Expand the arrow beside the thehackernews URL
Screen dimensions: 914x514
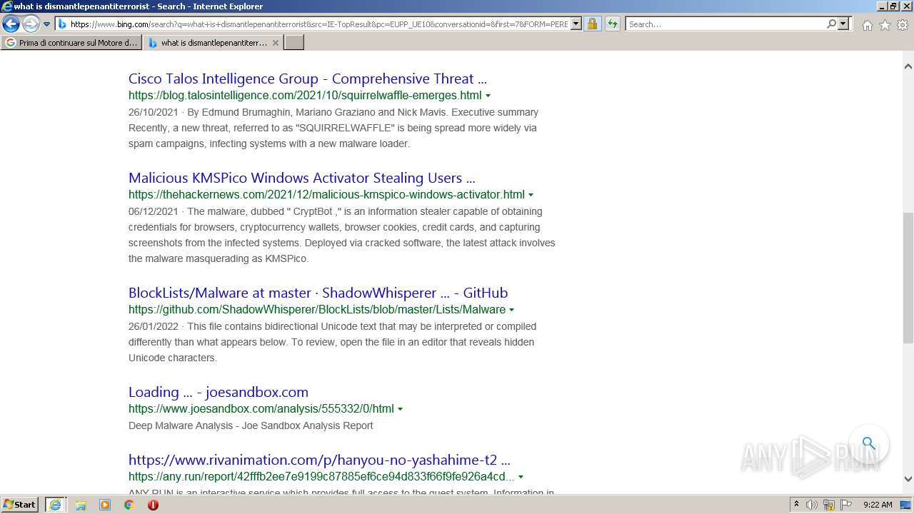point(531,195)
